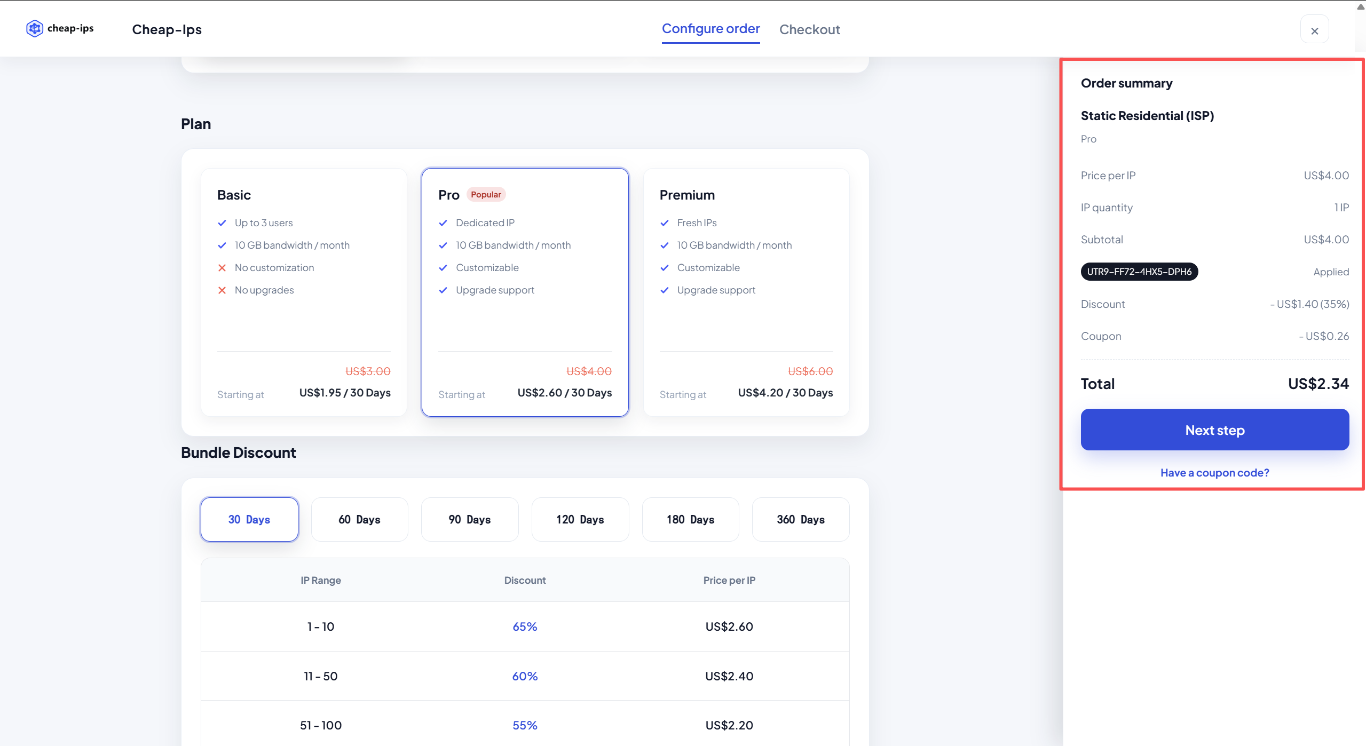Click the cheap-ips logo icon

click(x=34, y=28)
